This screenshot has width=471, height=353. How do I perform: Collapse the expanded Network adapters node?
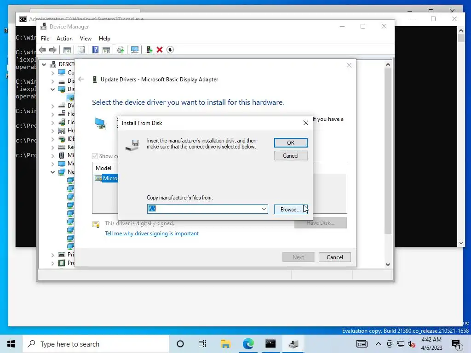pos(52,172)
